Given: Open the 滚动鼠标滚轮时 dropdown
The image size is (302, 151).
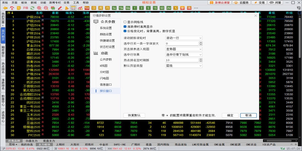Looking at the screenshot, I should click(184, 38).
